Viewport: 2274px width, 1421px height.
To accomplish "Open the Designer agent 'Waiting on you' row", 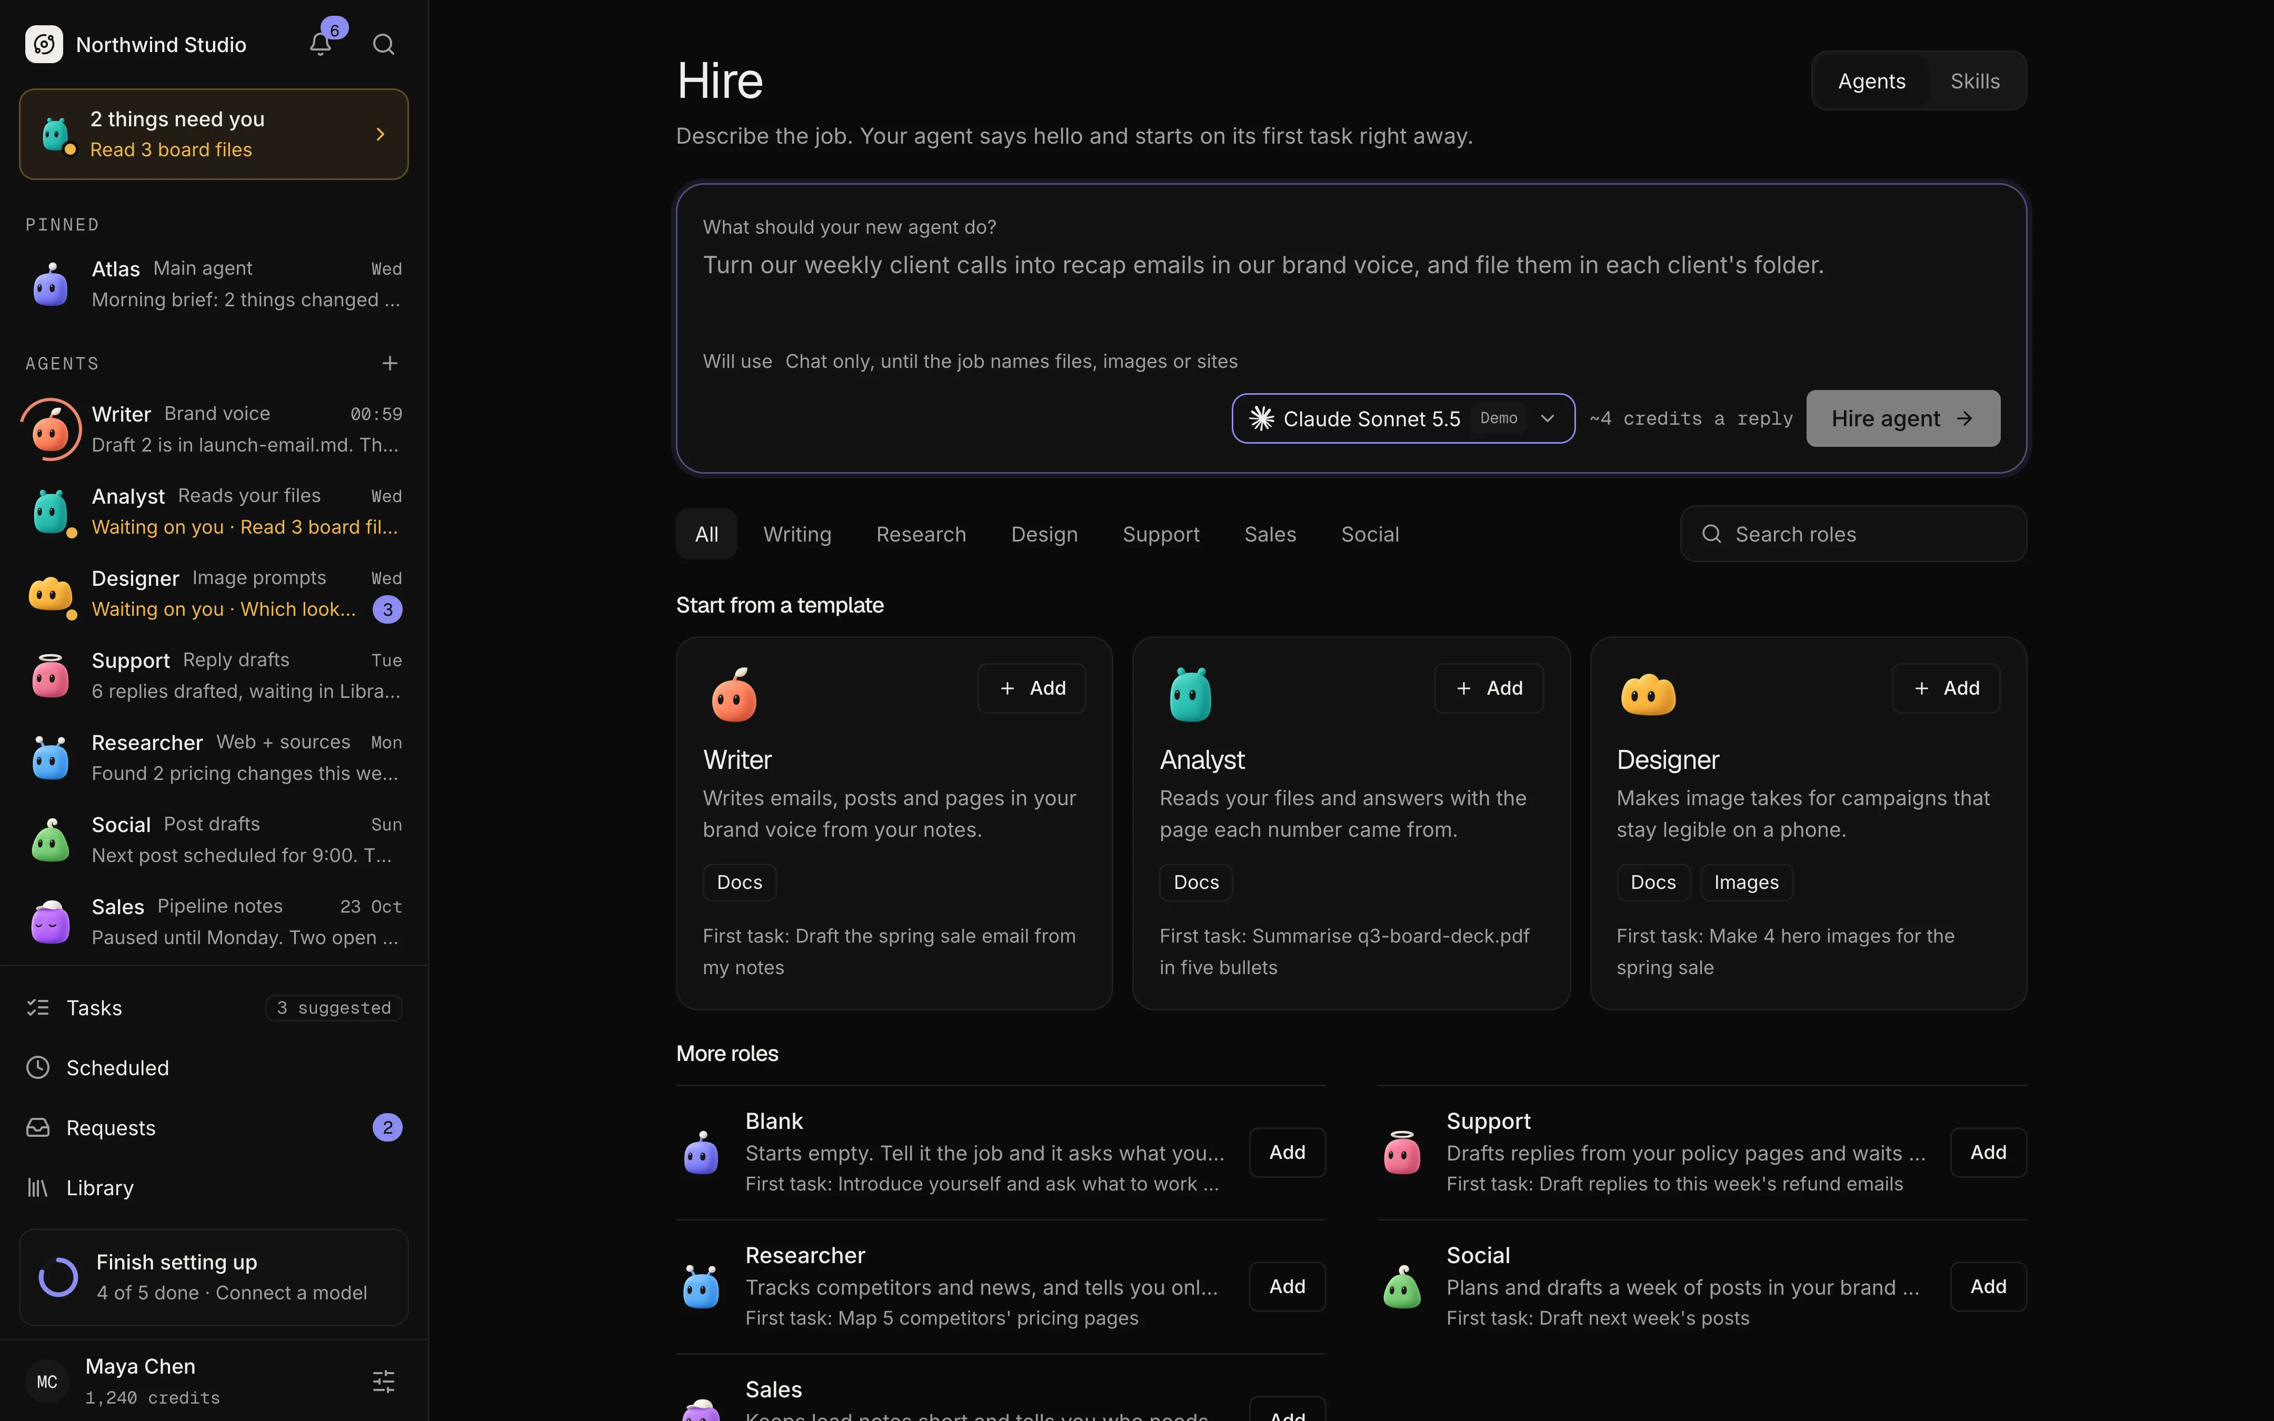I will tap(214, 594).
